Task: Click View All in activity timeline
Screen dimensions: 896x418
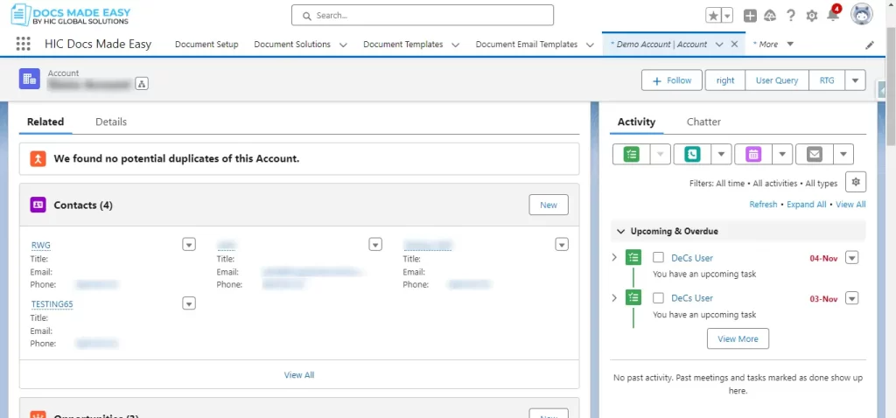Action: [x=850, y=204]
